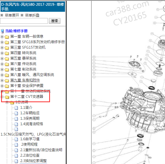165x164 pixels.
Task: Click the open folder icon for 第十二章 CVT变速器
Action: [7, 97]
